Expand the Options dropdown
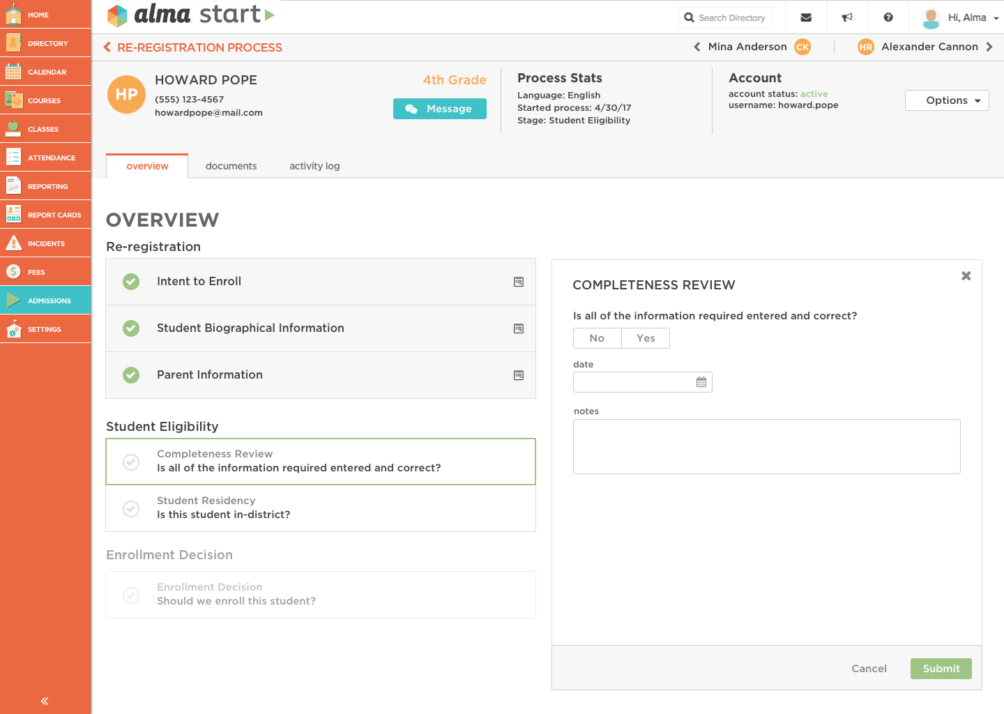The height and width of the screenshot is (714, 1004). (947, 100)
